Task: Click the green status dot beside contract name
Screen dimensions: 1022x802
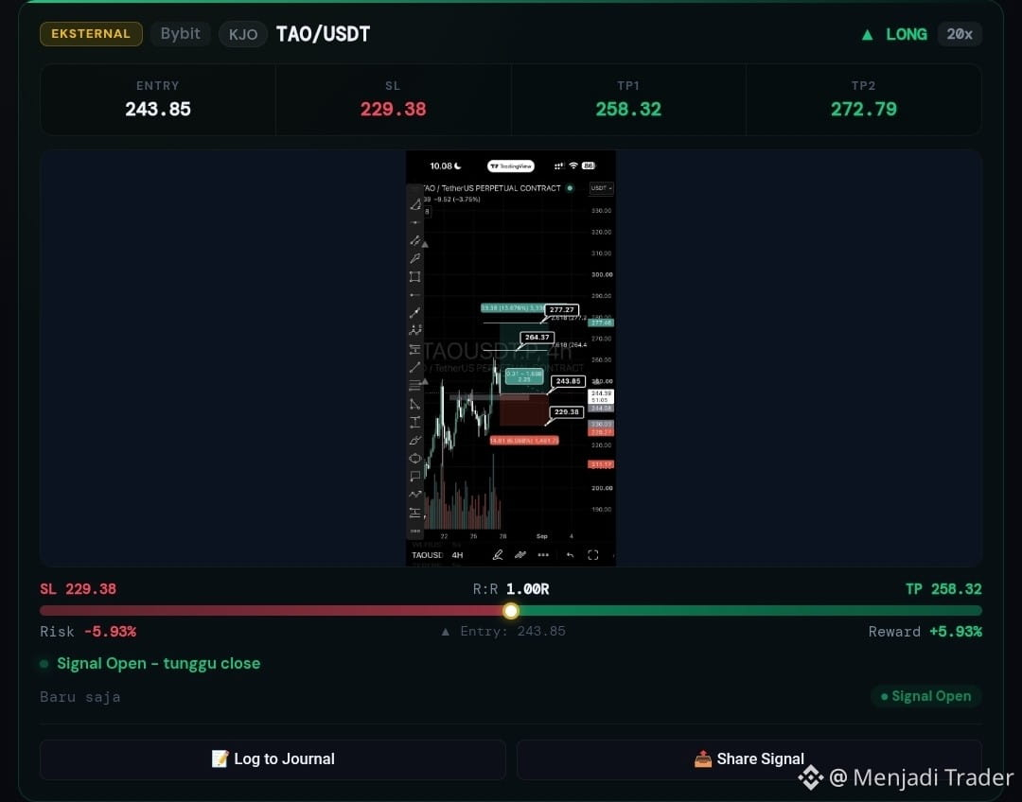Action: 570,188
